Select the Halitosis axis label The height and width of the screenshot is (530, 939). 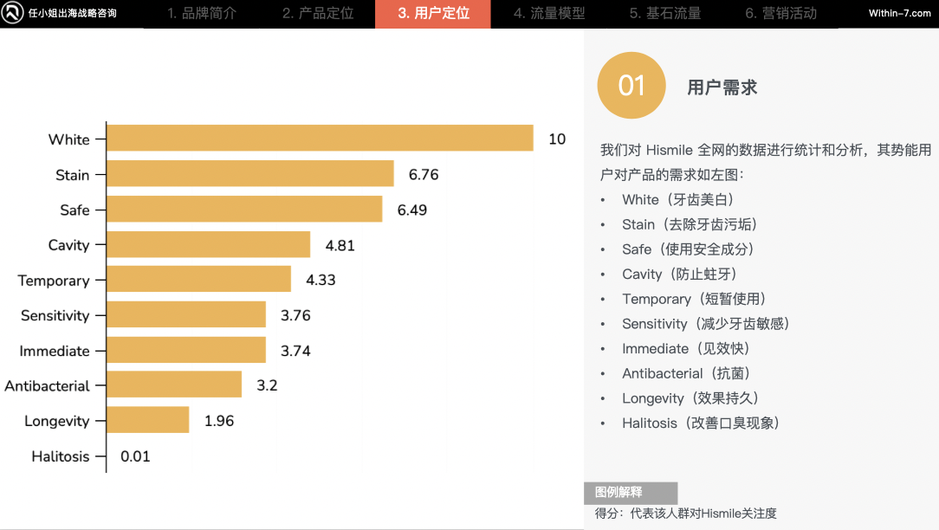click(61, 456)
